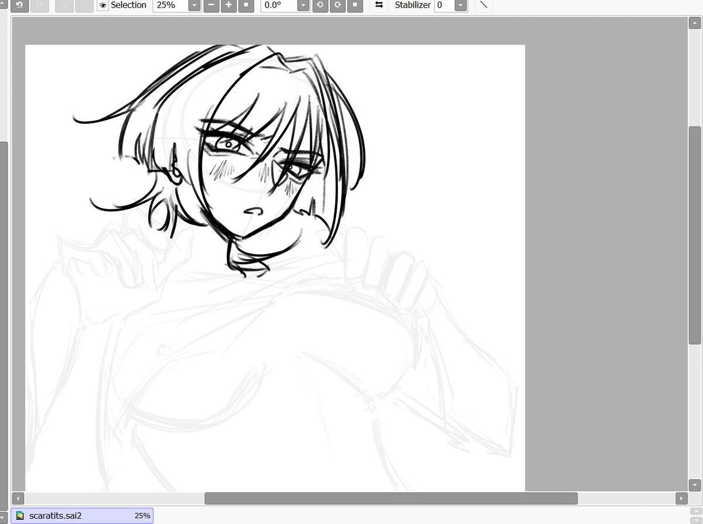
Task: Reset the canvas rotation
Action: point(354,5)
